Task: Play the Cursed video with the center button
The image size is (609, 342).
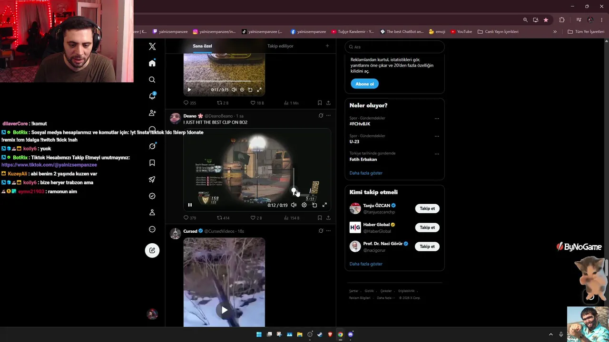Action: coord(224,310)
